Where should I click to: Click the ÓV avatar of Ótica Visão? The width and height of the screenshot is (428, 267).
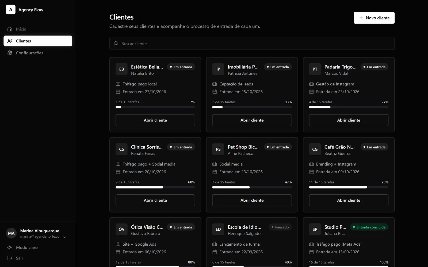[x=121, y=229]
